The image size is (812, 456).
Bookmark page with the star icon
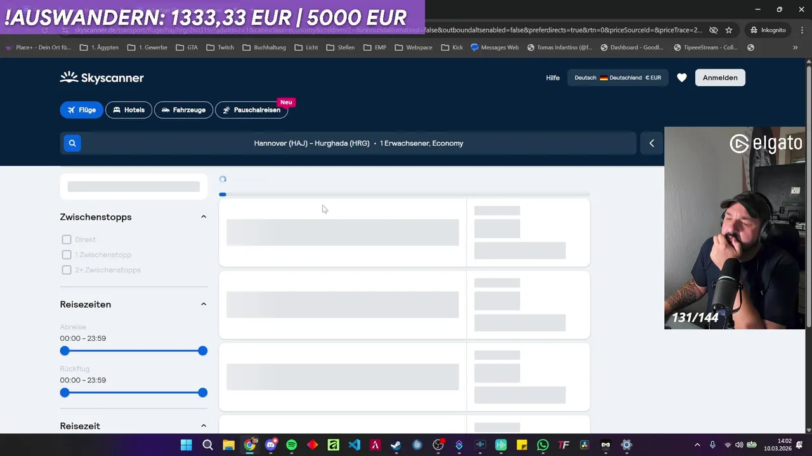729,30
